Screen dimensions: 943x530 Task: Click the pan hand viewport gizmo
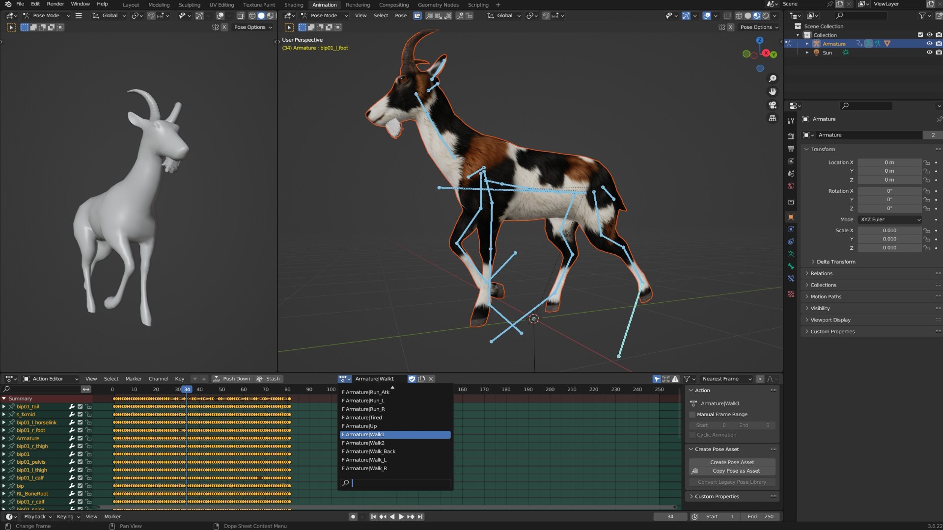[x=773, y=92]
